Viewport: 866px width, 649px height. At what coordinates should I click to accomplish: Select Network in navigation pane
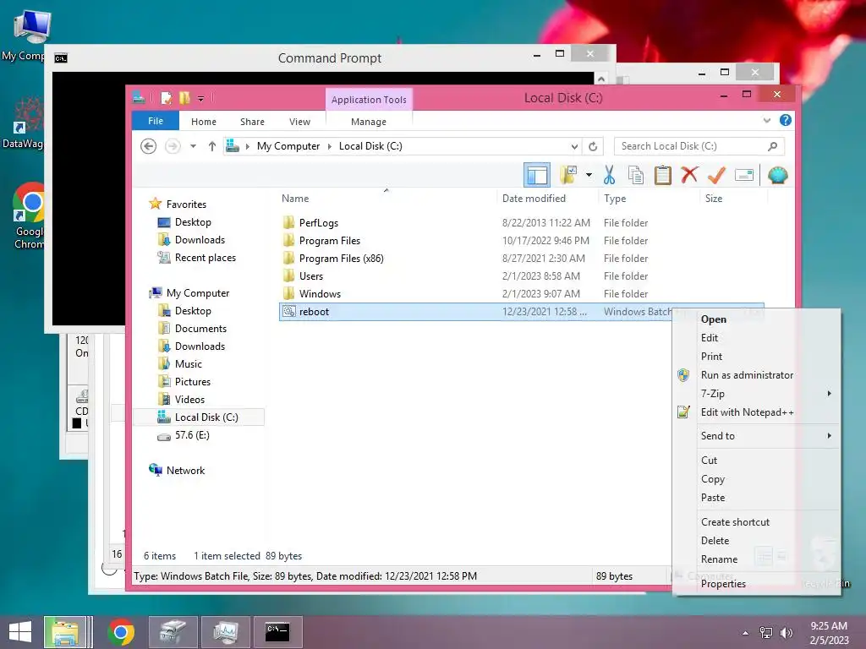click(185, 470)
